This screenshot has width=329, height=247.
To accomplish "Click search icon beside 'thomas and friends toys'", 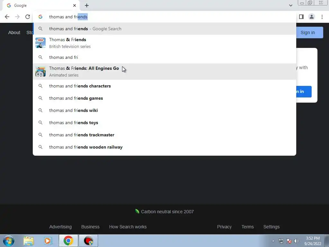I will 40,123.
